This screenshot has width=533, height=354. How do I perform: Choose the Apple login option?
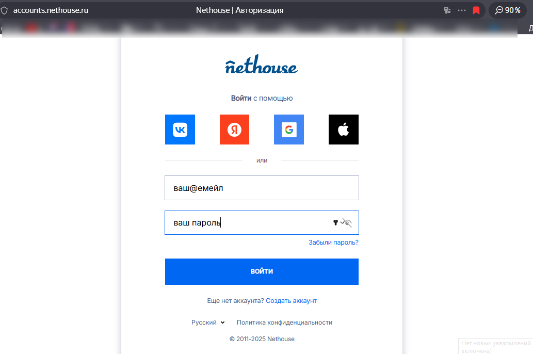tap(343, 130)
